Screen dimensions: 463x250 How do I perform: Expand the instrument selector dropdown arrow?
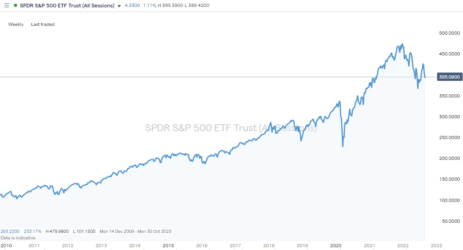pyautogui.click(x=119, y=6)
